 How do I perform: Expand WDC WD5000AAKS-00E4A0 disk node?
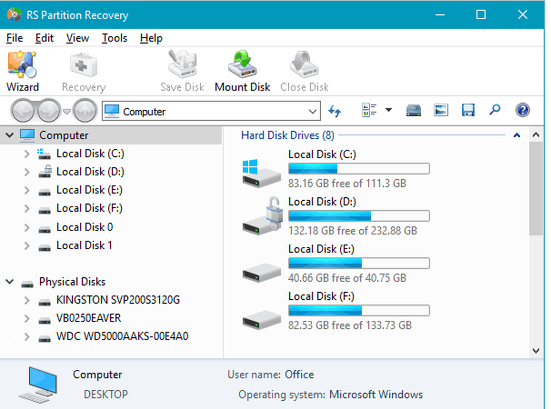[x=26, y=337]
